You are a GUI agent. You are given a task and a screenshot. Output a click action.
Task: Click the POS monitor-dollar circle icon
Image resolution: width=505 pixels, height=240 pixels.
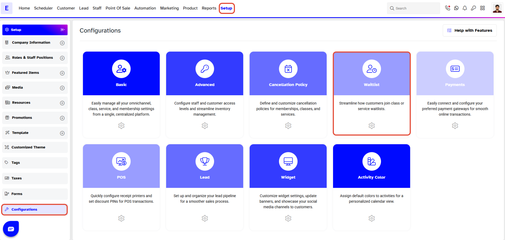[121, 161]
